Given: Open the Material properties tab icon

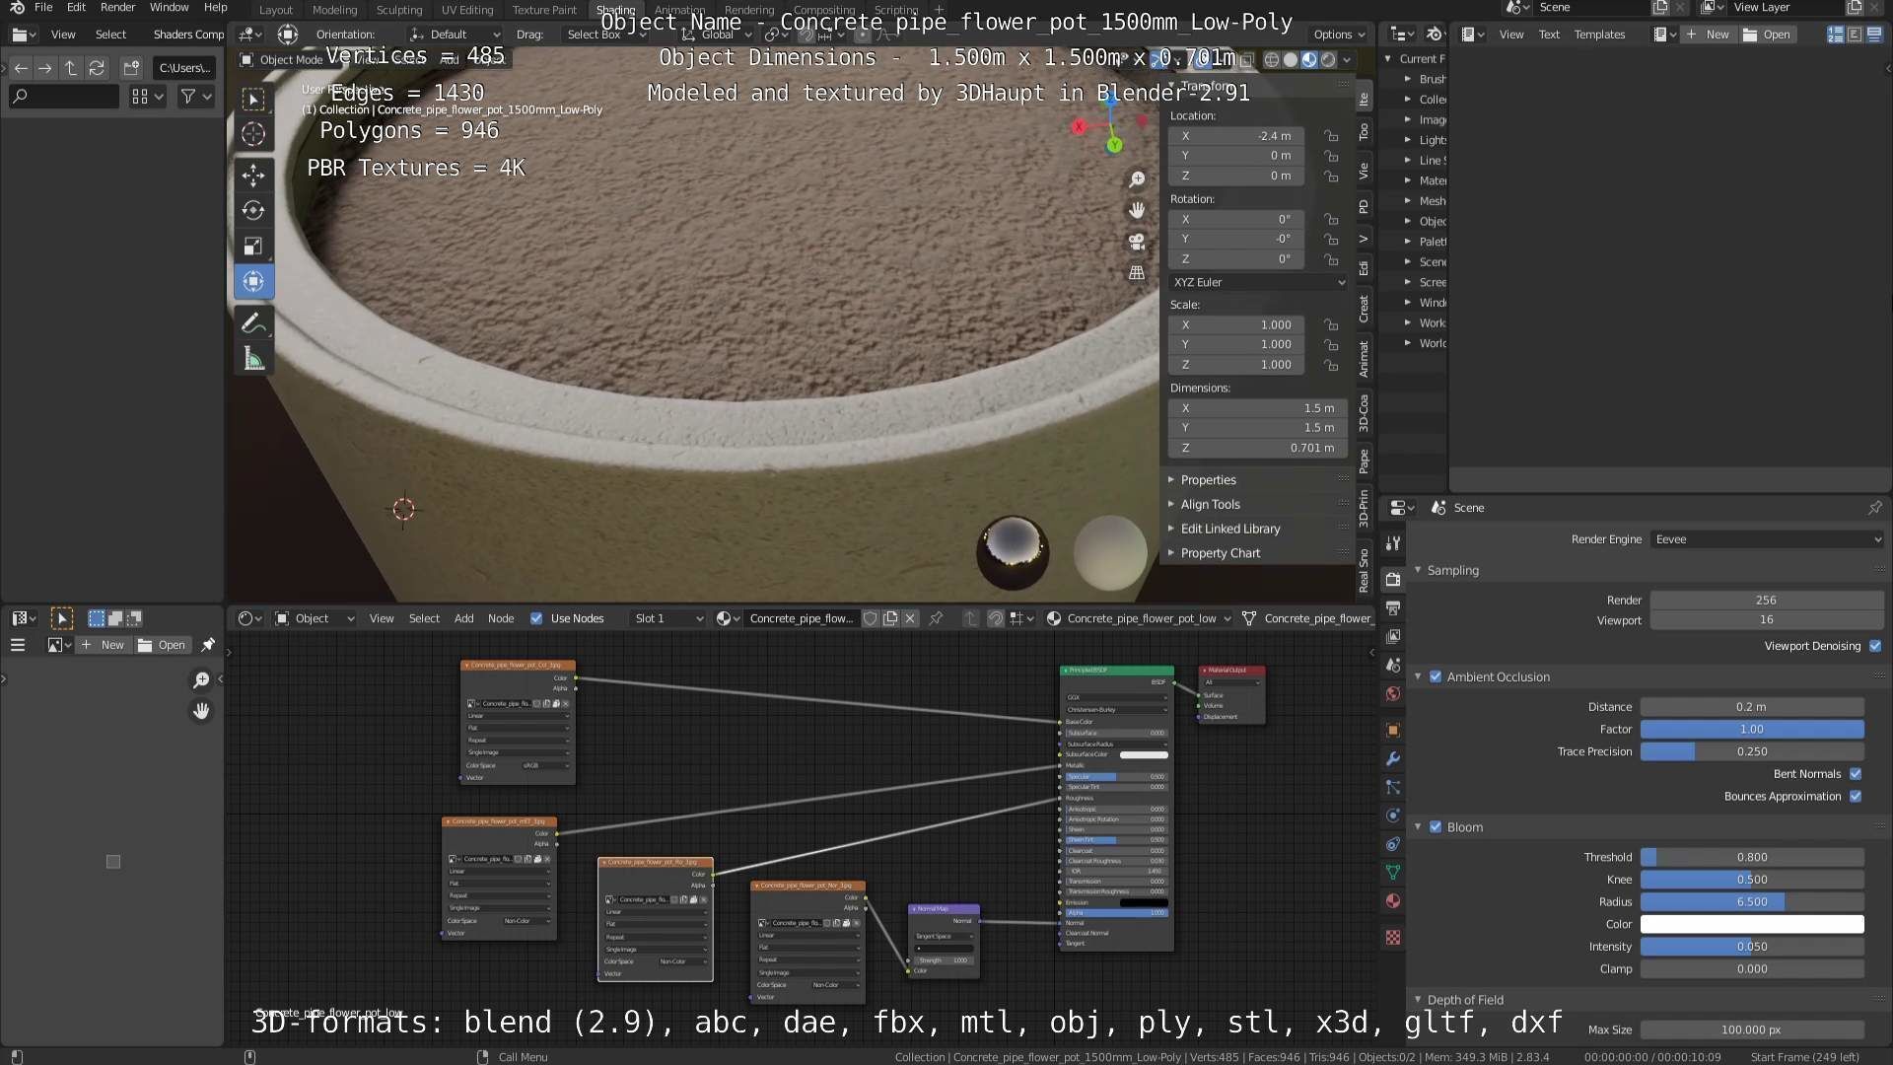Looking at the screenshot, I should (x=1392, y=900).
